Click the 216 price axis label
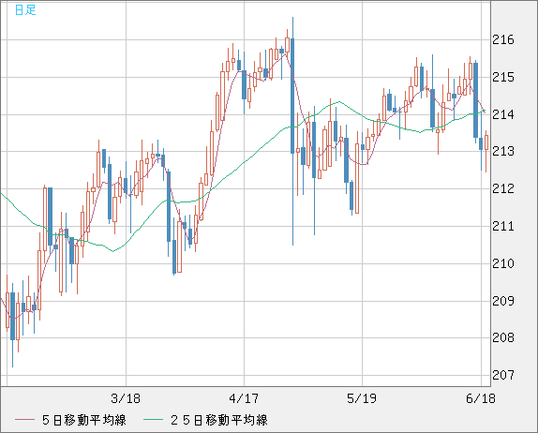The width and height of the screenshot is (538, 433). pyautogui.click(x=503, y=40)
